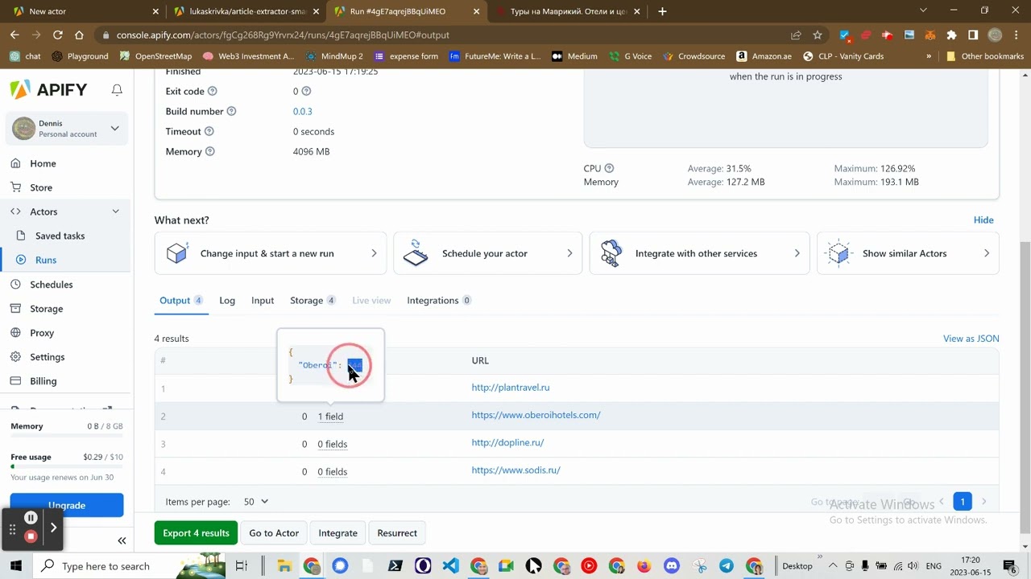Open the Items per page dropdown

(x=255, y=501)
